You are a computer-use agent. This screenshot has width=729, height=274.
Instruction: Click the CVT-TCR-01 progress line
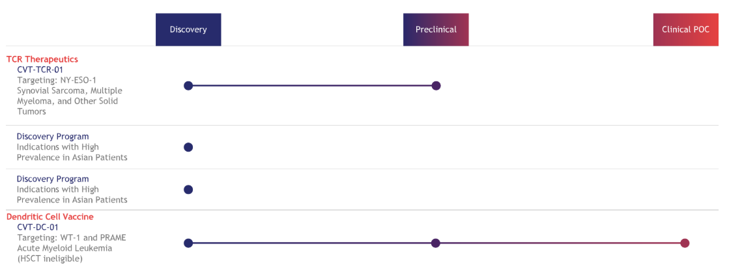click(313, 85)
